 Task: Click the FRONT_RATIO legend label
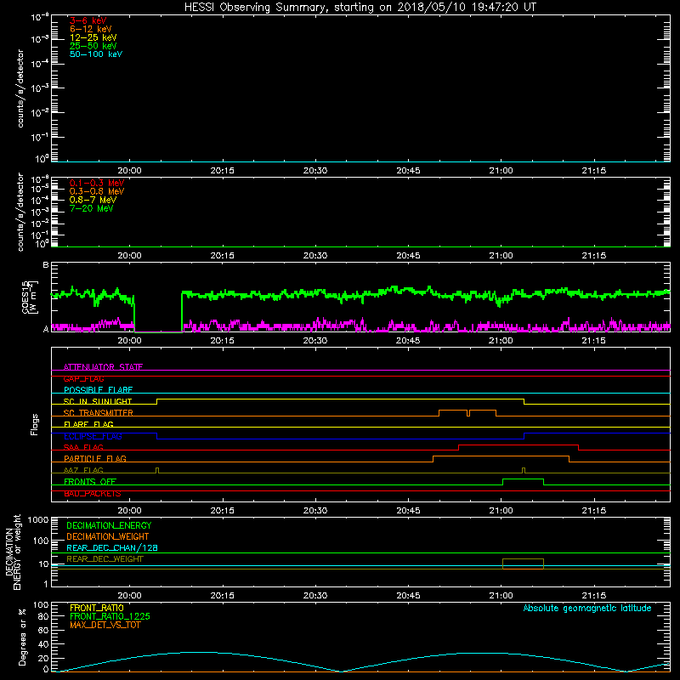97,608
